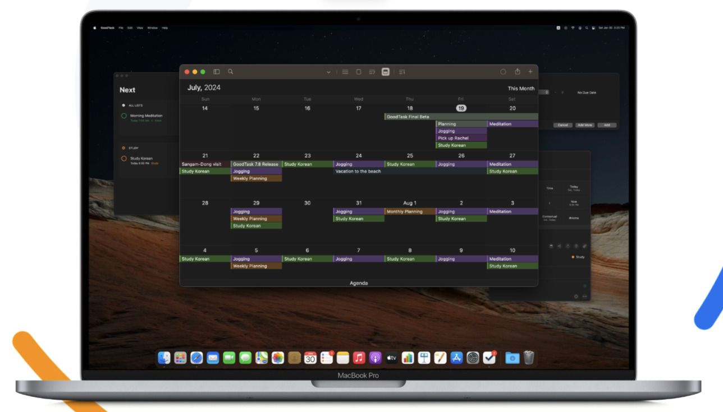Viewport: 723px width, 412px height.
Task: Create a new task with the plus icon
Action: point(530,72)
